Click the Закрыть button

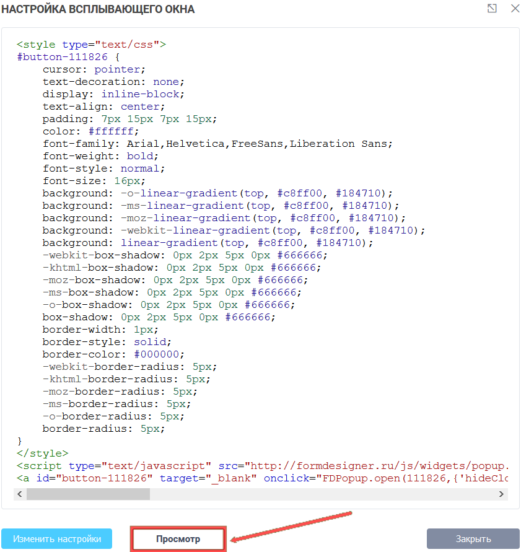pyautogui.click(x=473, y=539)
